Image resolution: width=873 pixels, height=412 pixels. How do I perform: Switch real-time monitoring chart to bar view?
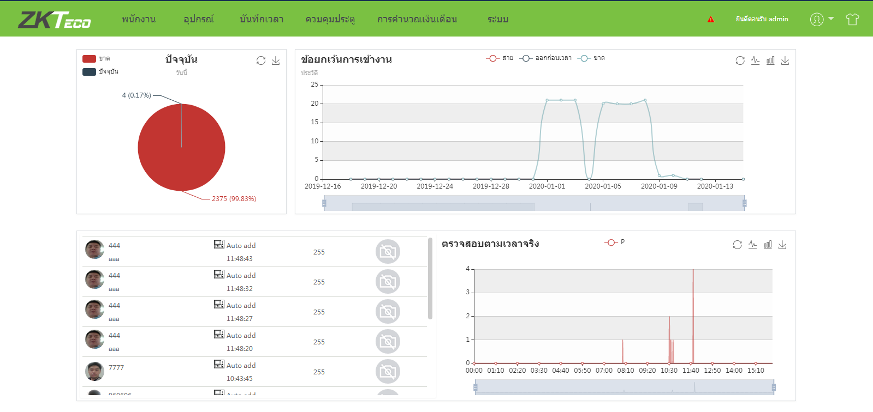point(768,245)
